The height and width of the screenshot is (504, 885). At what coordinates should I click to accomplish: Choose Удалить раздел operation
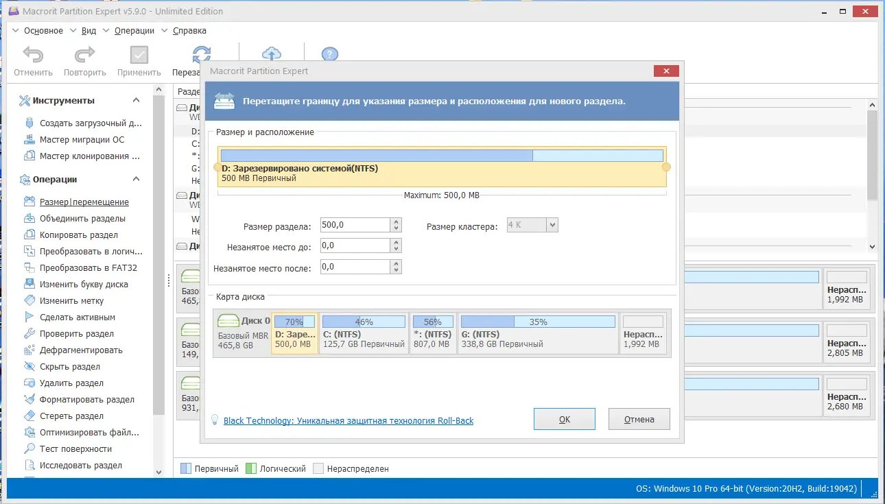[63, 383]
